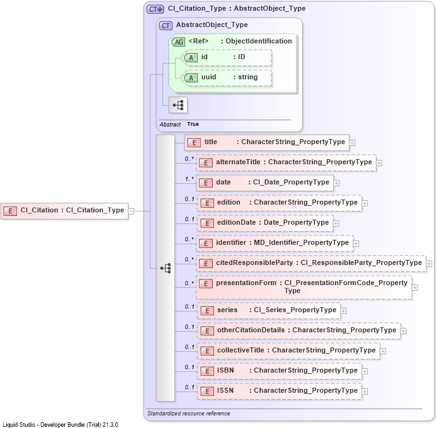Click the E icon of edition element
This screenshot has width=437, height=428.
[207, 203]
